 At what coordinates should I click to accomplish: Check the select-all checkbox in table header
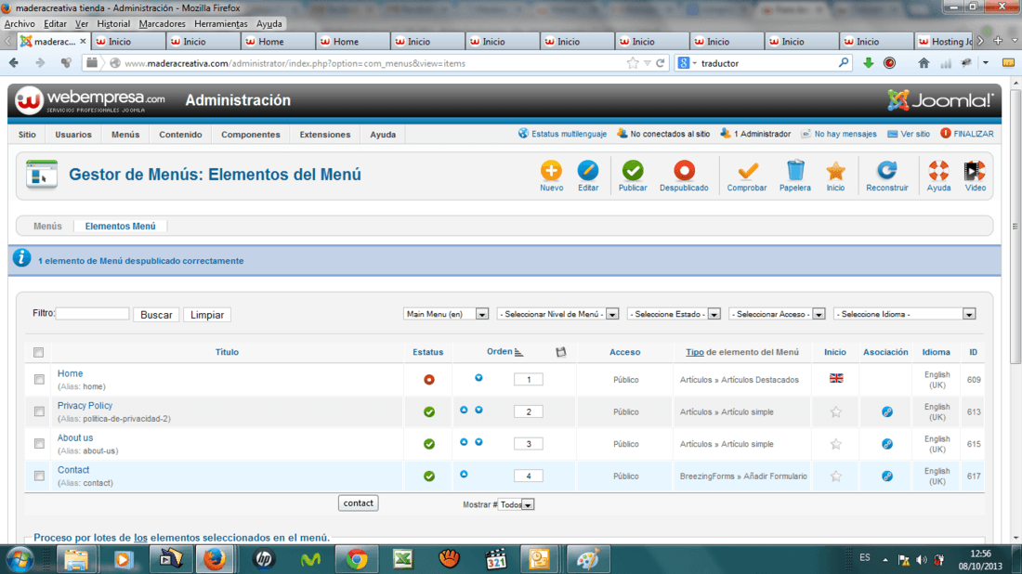pos(38,352)
